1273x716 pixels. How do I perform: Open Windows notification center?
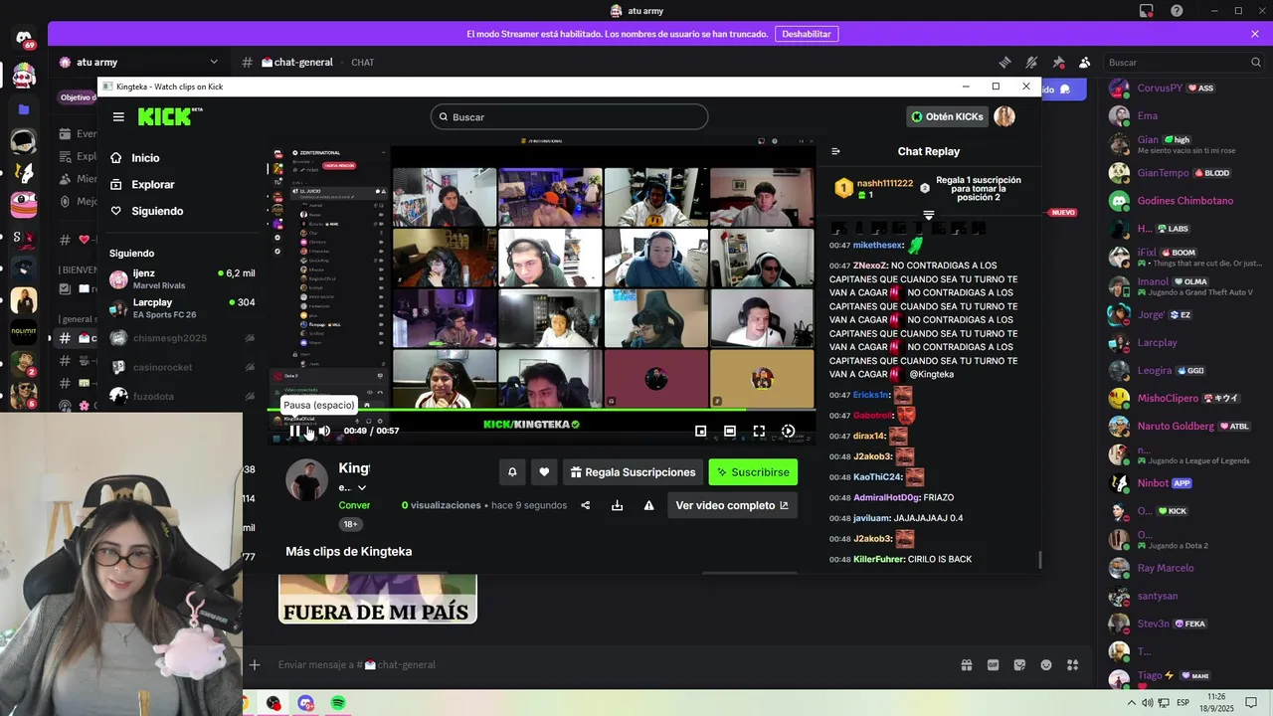[x=1252, y=703]
